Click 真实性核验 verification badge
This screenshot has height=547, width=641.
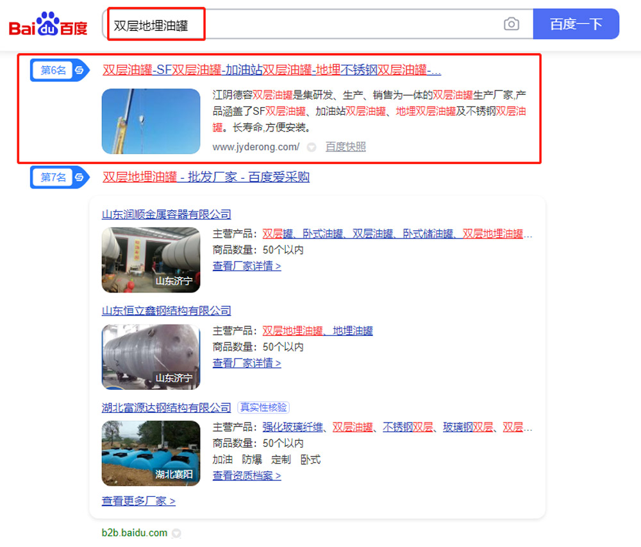coord(263,407)
